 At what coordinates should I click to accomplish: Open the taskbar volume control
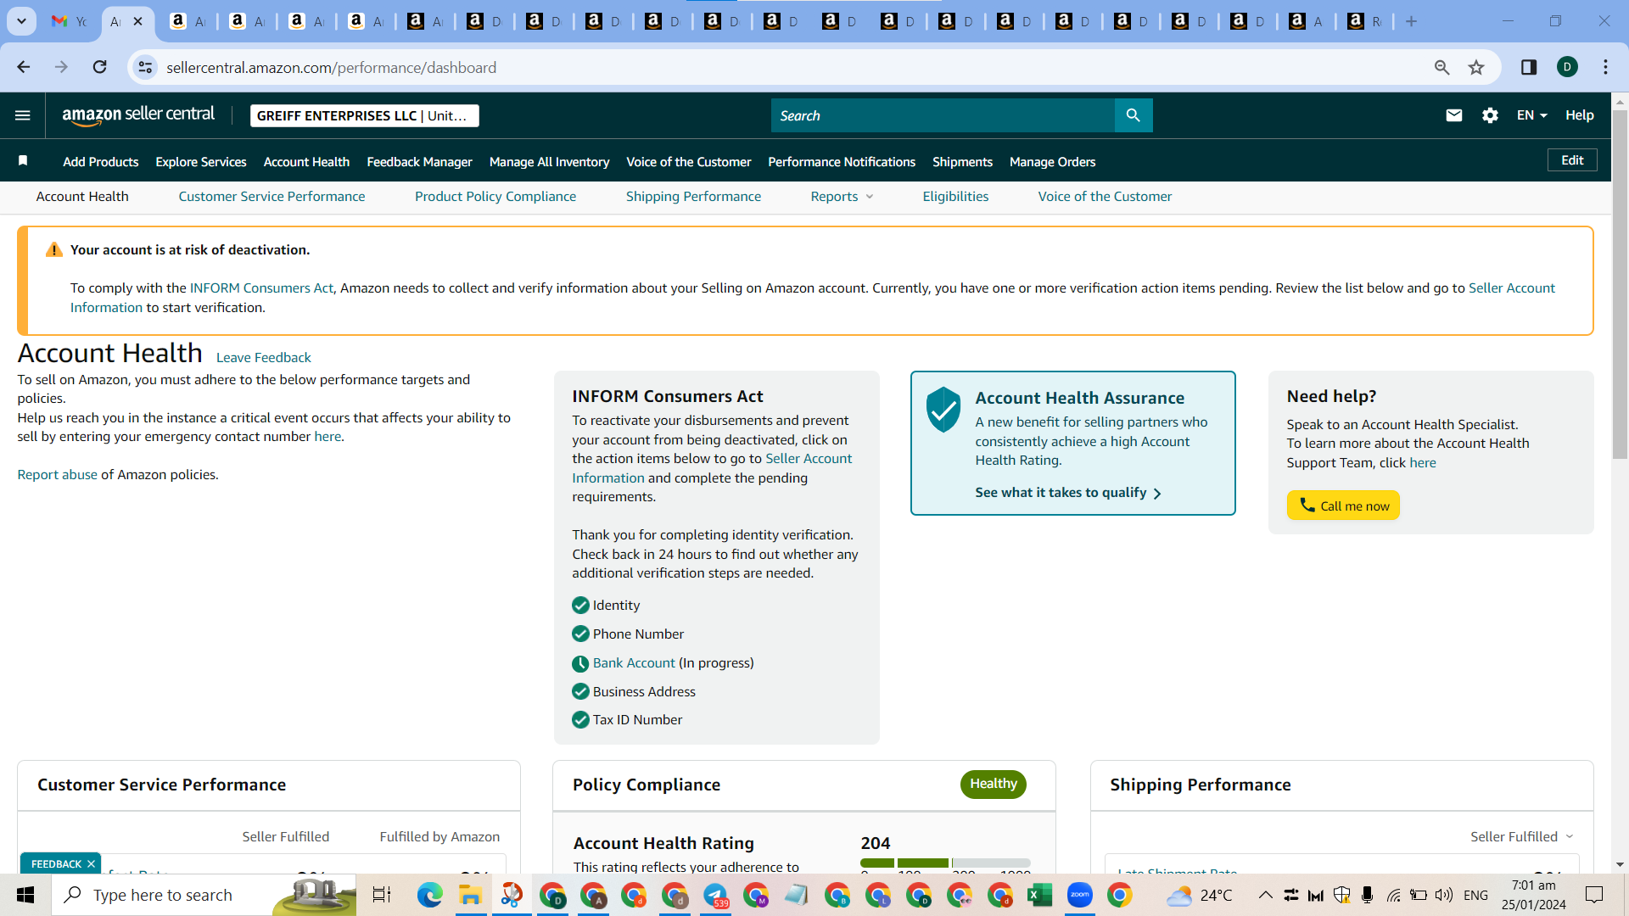pyautogui.click(x=1443, y=895)
